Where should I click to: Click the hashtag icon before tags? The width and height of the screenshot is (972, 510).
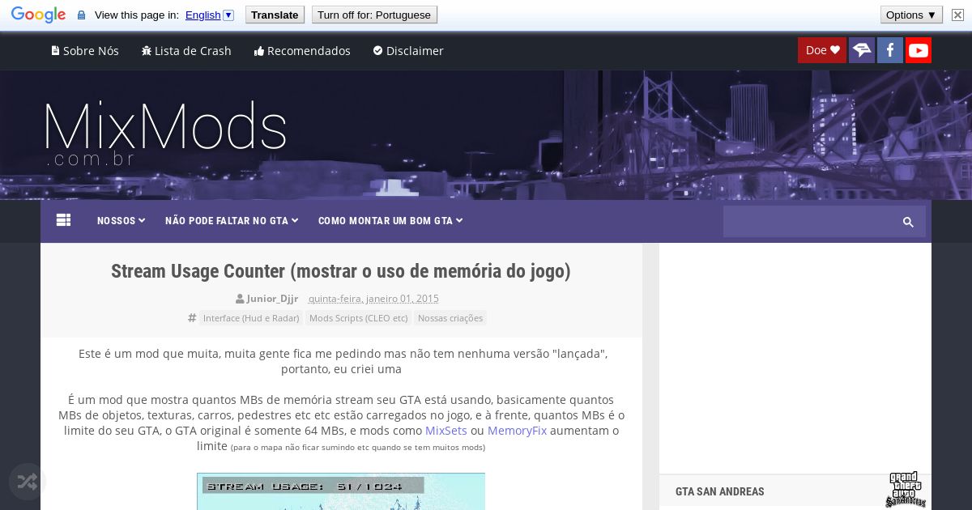click(x=192, y=318)
